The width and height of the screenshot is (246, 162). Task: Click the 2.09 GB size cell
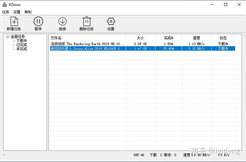pos(140,44)
